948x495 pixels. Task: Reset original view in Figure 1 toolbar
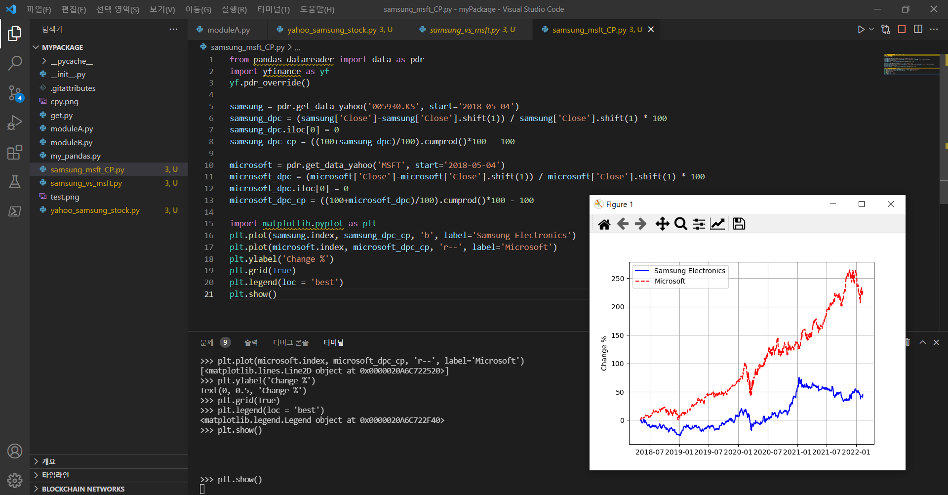pyautogui.click(x=604, y=224)
